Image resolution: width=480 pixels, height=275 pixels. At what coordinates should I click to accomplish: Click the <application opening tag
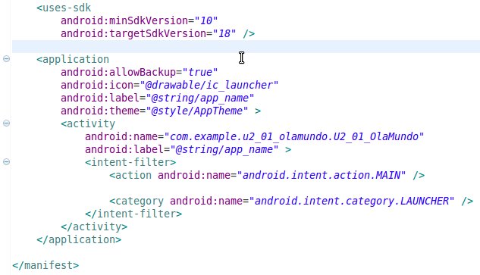point(73,59)
